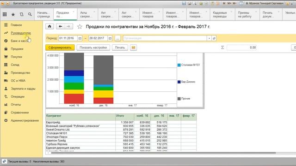Go back with the left arrow button
The height and width of the screenshot is (166, 296).
(x=61, y=27)
